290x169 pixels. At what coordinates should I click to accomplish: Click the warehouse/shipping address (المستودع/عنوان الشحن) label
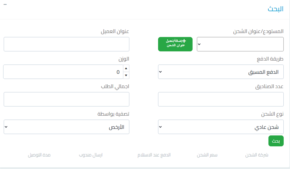(x=258, y=31)
